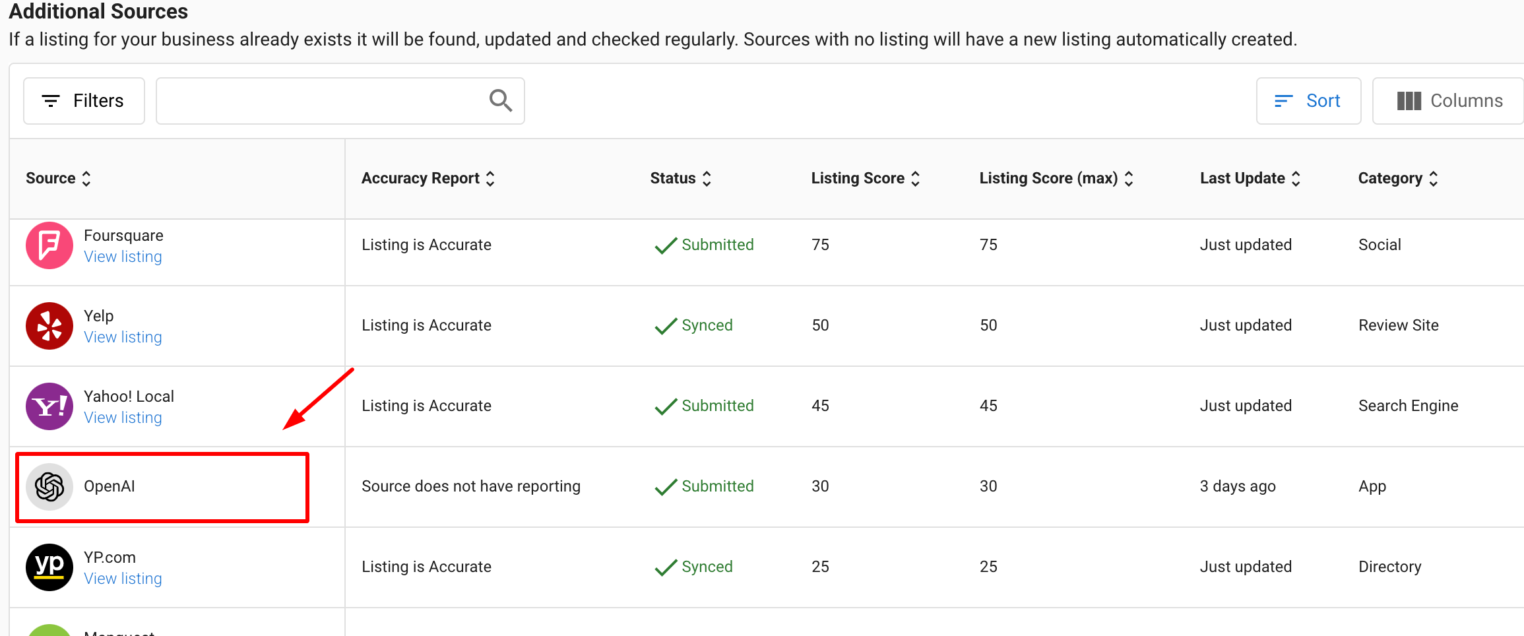This screenshot has height=636, width=1524.
Task: Focus the sources search field
Action: 340,101
